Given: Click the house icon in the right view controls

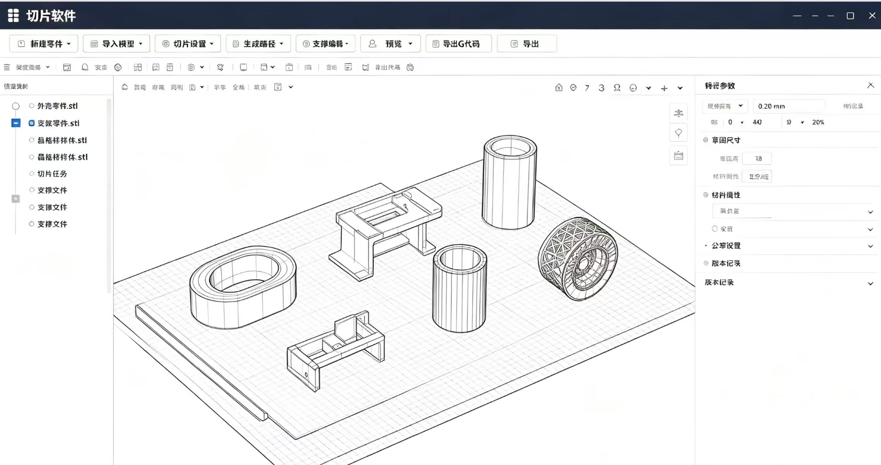Looking at the screenshot, I should click(559, 88).
